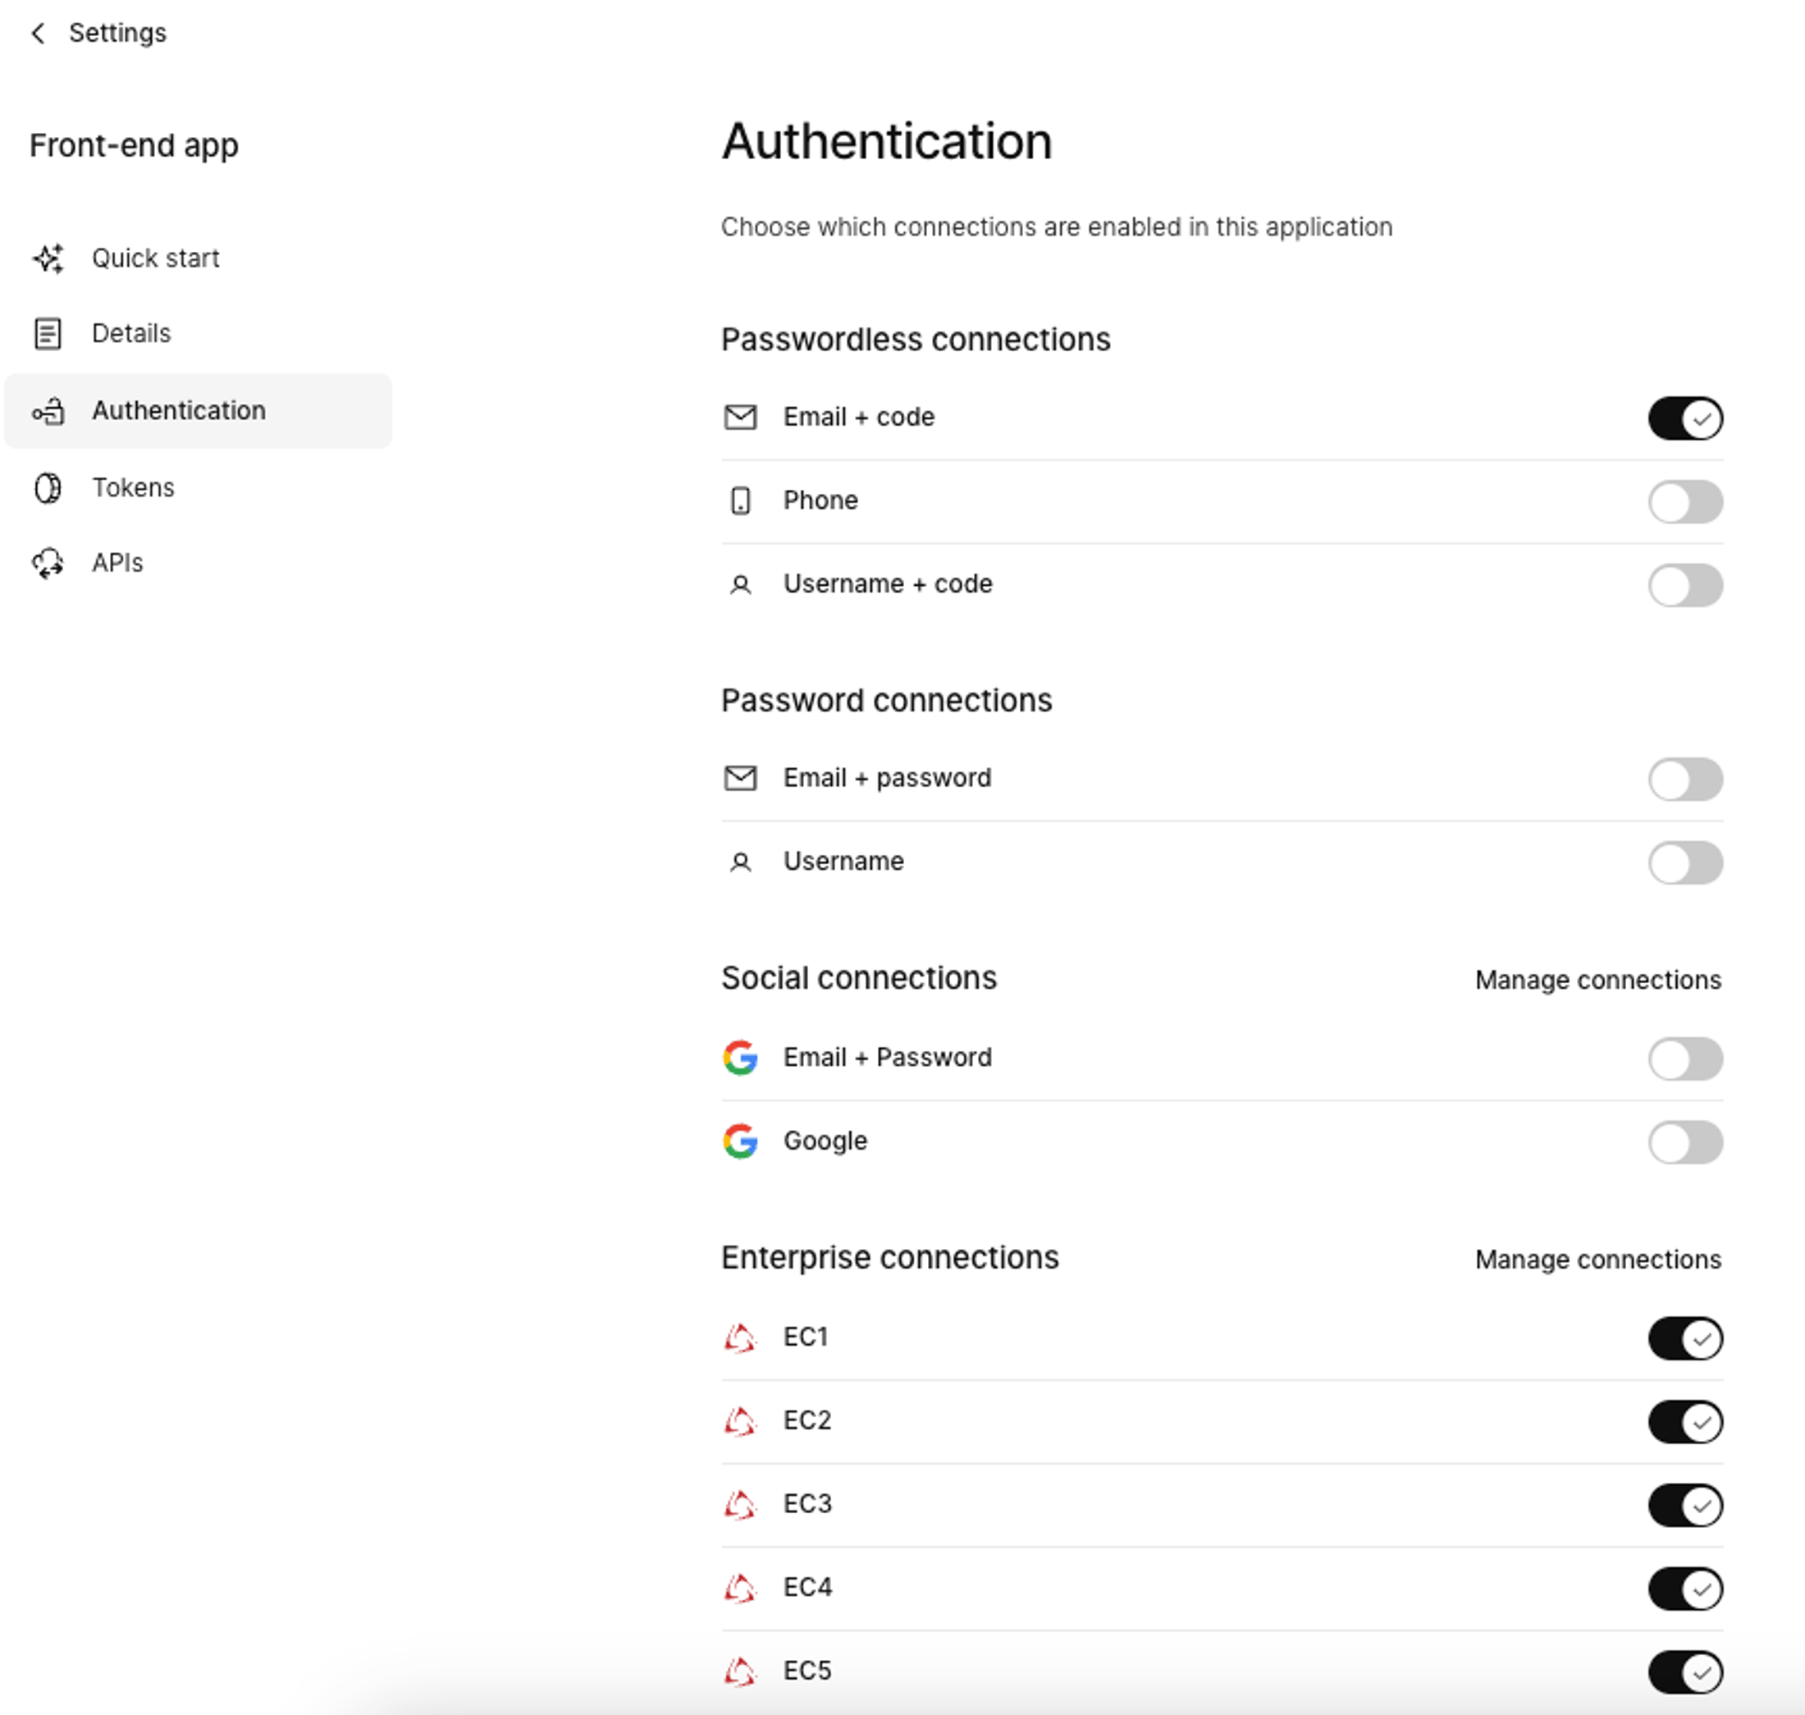This screenshot has width=1805, height=1715.
Task: Click the Phone connection label
Action: [820, 501]
